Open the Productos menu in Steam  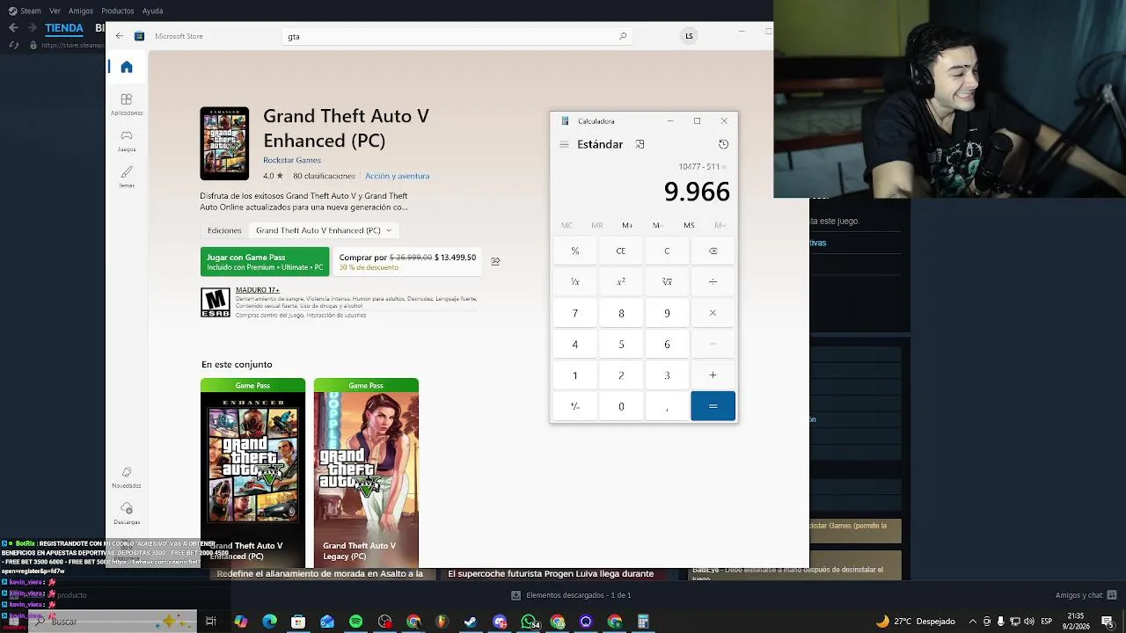coord(118,11)
